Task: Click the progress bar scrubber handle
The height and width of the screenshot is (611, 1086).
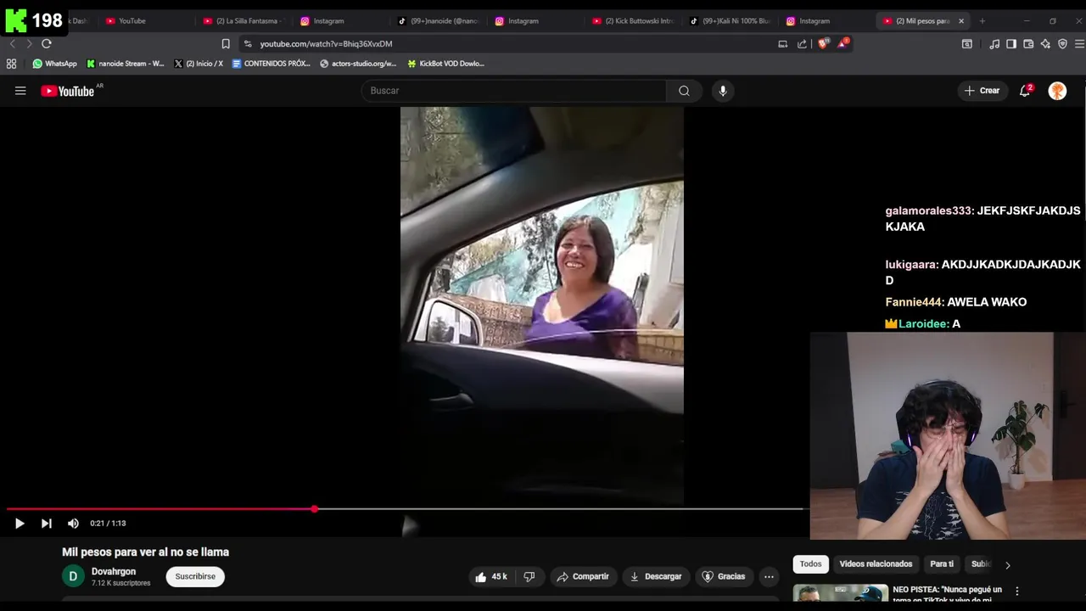Action: pos(315,509)
